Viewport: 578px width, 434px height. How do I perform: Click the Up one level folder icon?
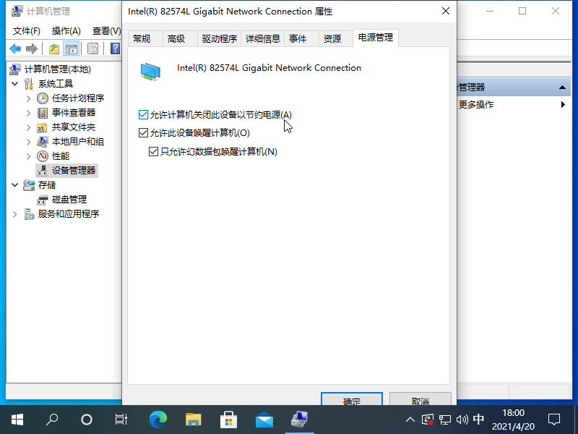point(53,48)
